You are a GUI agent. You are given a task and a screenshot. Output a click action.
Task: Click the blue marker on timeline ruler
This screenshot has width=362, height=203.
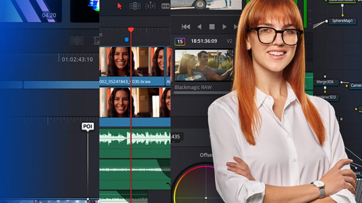pyautogui.click(x=127, y=40)
